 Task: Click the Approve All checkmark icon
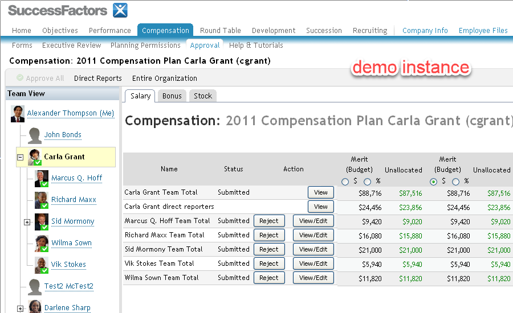pyautogui.click(x=20, y=78)
